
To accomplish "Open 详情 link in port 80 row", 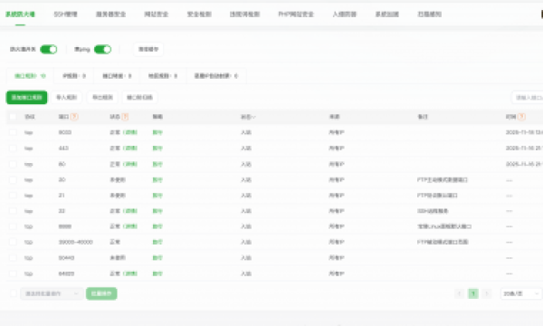I will coord(130,164).
